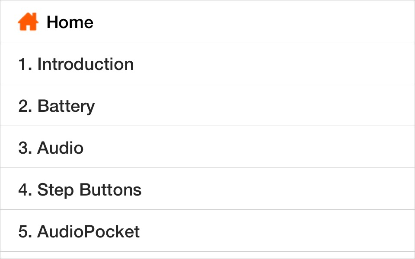415x259 pixels.
Task: Click blank area of the Battery row
Action: pos(259,106)
